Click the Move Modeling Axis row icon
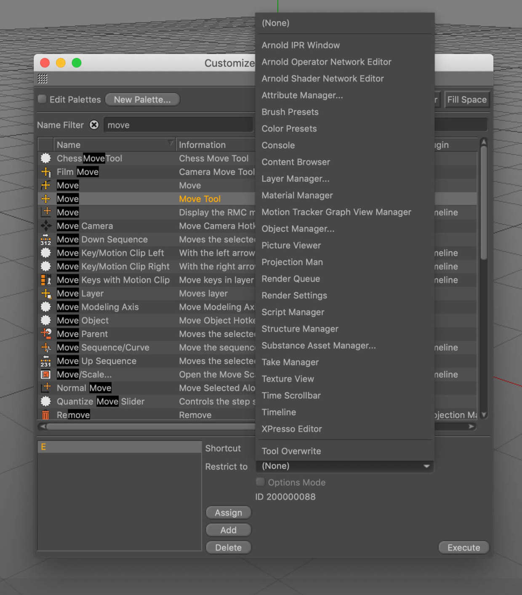This screenshot has width=522, height=595. pyautogui.click(x=45, y=307)
